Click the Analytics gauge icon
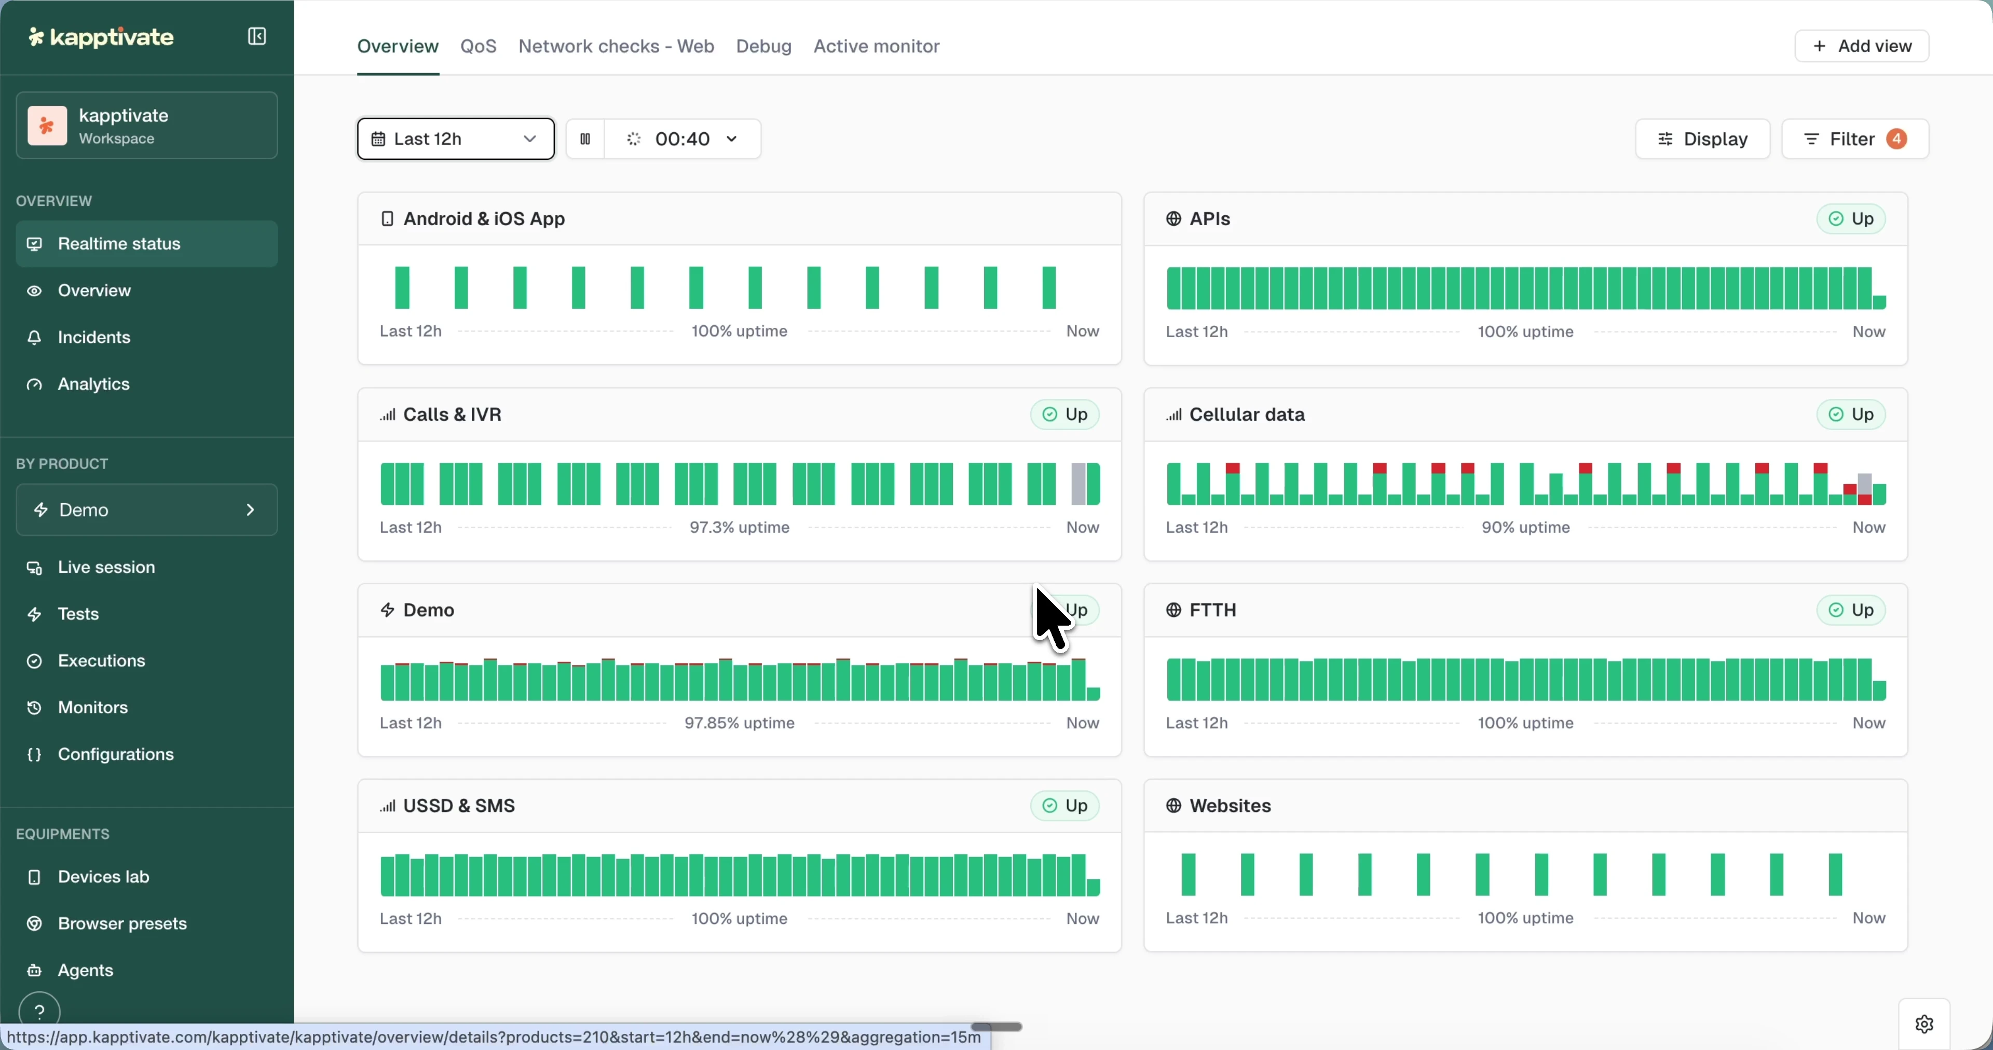This screenshot has height=1050, width=1993. pos(34,384)
